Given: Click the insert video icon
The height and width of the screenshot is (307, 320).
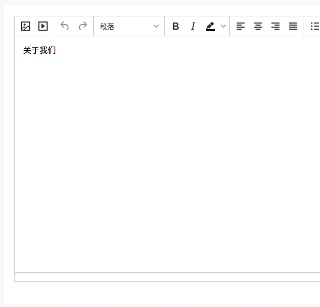Looking at the screenshot, I should (x=43, y=26).
